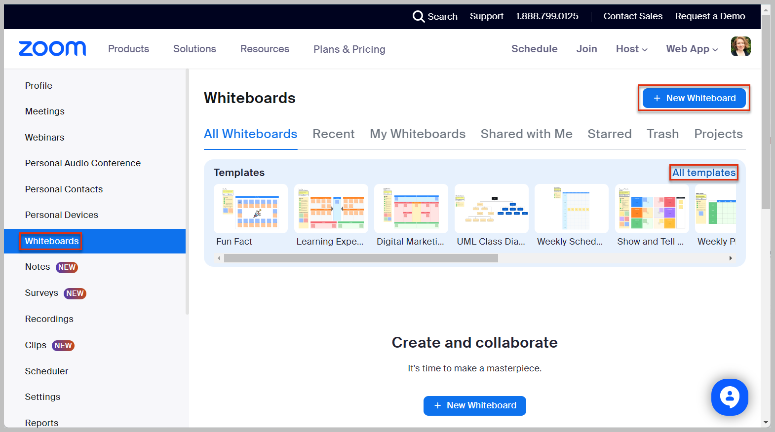The width and height of the screenshot is (775, 432).
Task: Open the Solutions menu
Action: tap(194, 49)
